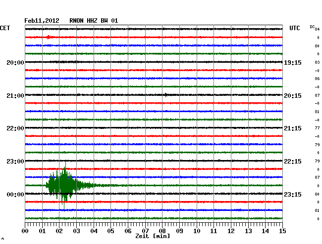This screenshot has height=244, width=322.
Task: Click the 01 minute axis tick label
Action: (x=42, y=231)
